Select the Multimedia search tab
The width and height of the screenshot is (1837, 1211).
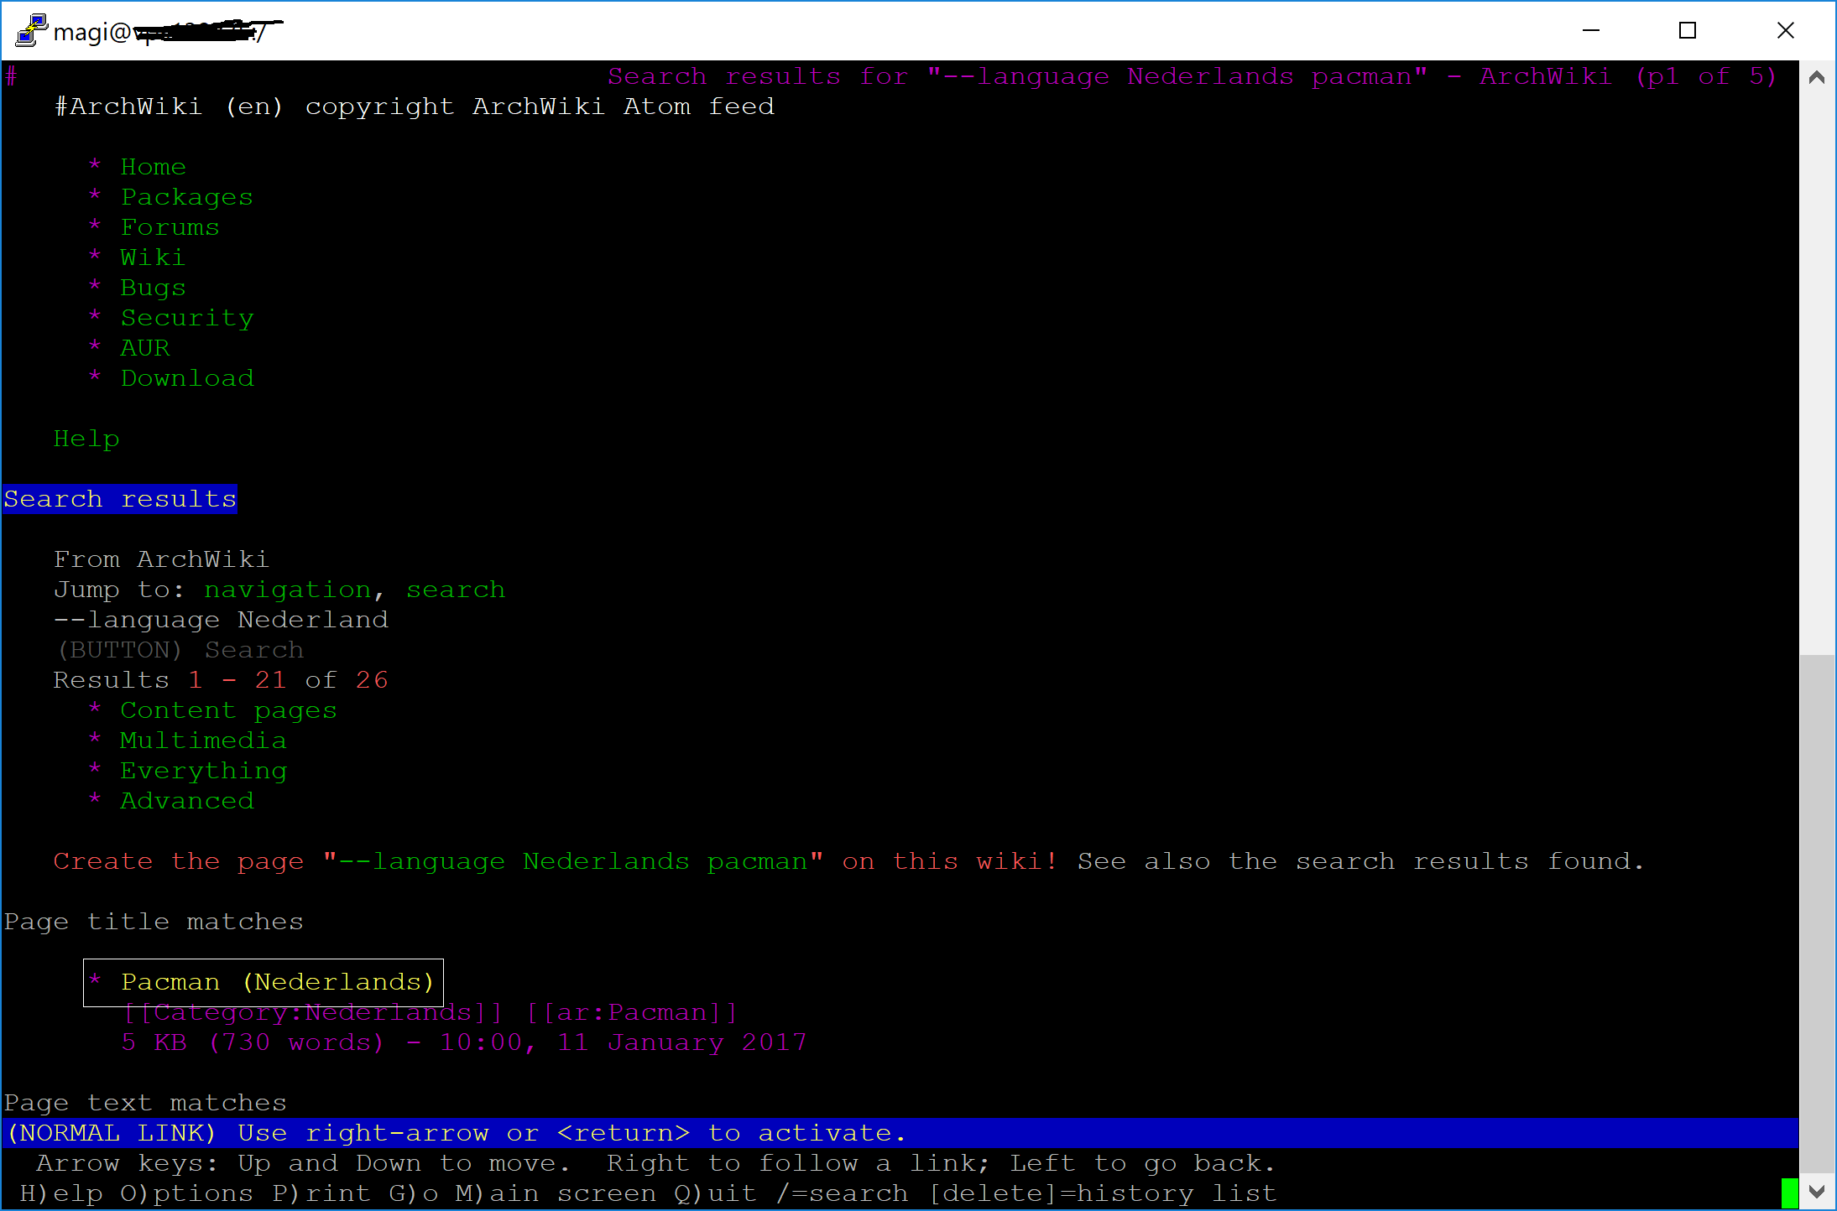[x=203, y=741]
